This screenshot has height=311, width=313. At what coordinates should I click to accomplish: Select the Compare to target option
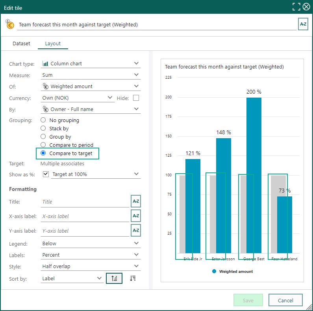coord(43,153)
